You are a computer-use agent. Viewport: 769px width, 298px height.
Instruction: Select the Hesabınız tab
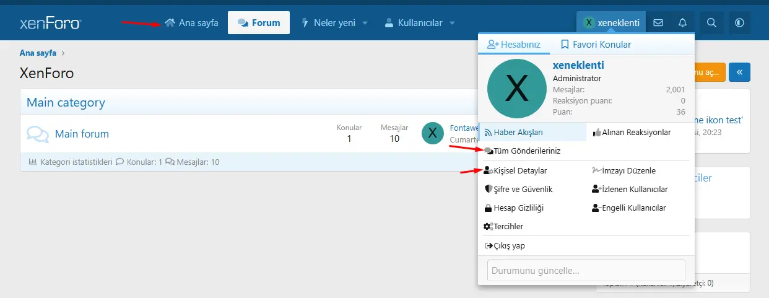pyautogui.click(x=514, y=45)
